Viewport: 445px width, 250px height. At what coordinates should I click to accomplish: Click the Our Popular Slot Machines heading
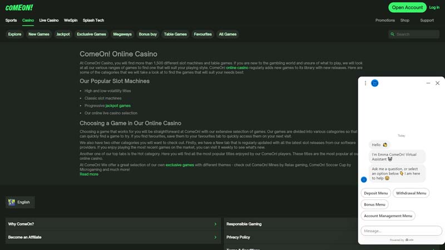(x=115, y=81)
